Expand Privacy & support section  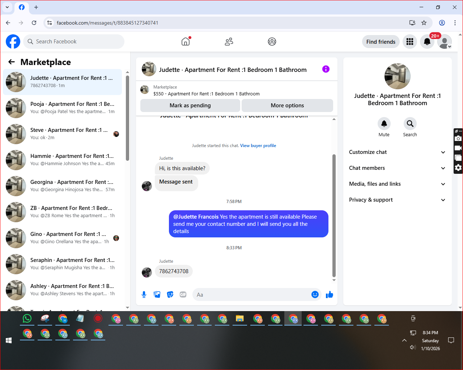[397, 200]
